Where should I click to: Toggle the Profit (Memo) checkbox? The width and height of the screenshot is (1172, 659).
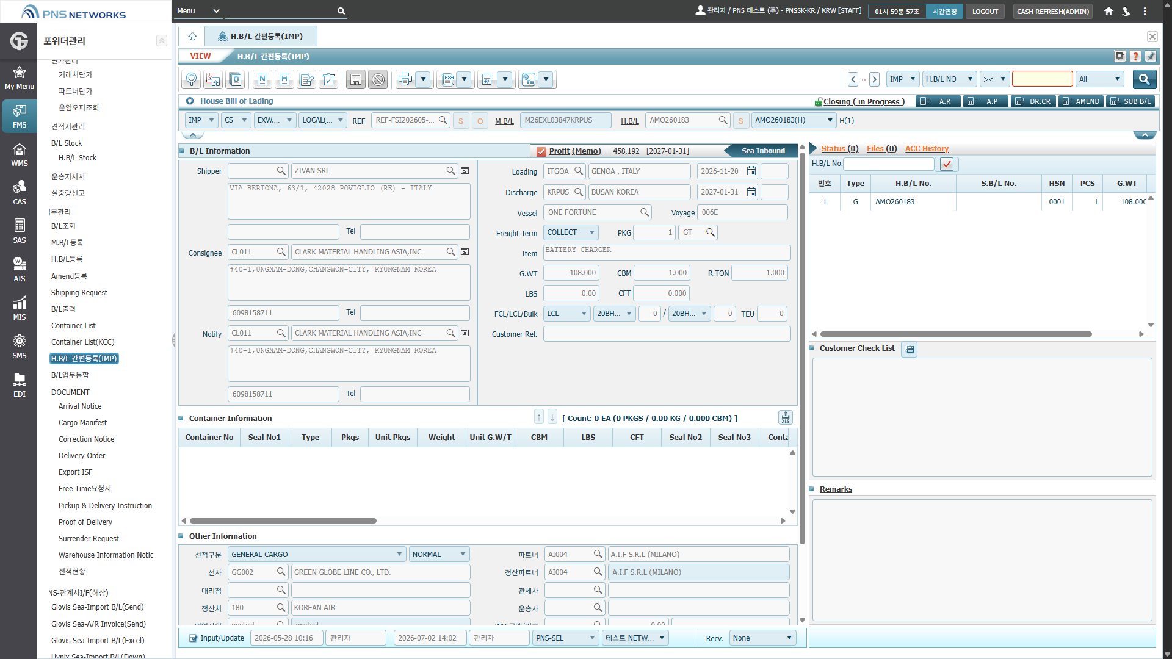pos(541,151)
